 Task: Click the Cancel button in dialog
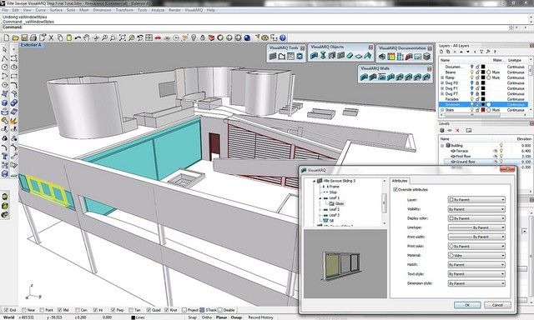(x=497, y=305)
